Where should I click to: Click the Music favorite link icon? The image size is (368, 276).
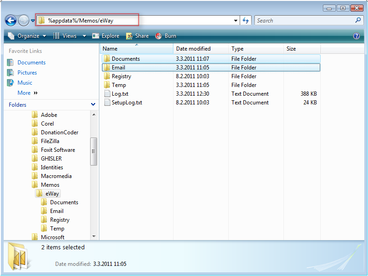(x=10, y=83)
